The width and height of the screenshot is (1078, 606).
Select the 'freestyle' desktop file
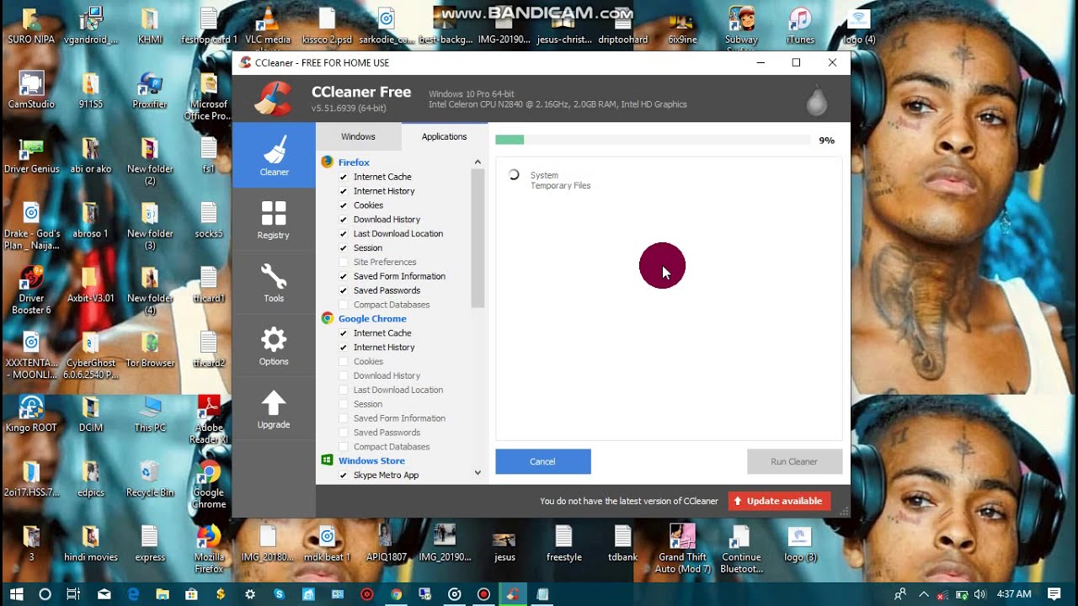563,543
